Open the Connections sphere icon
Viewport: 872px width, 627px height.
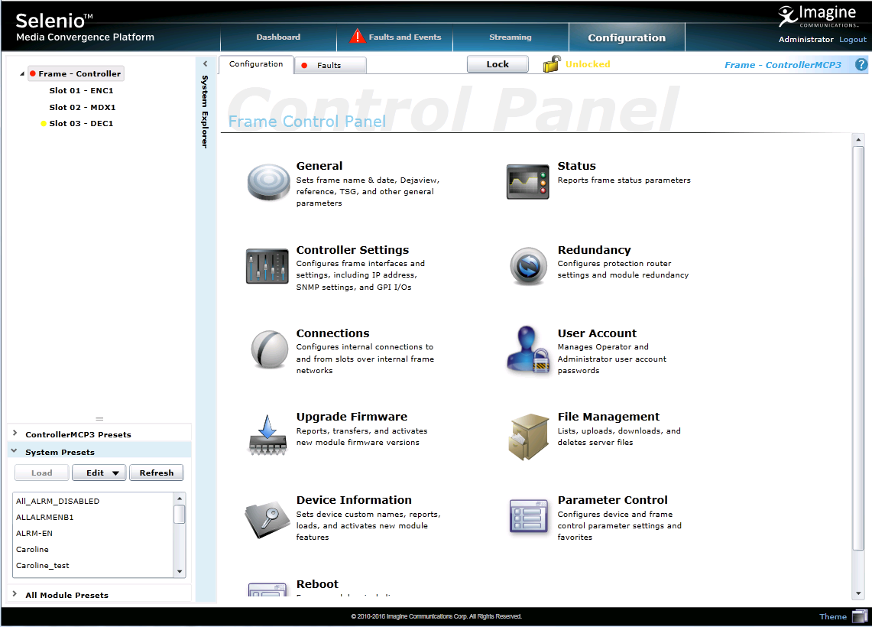[x=269, y=349]
